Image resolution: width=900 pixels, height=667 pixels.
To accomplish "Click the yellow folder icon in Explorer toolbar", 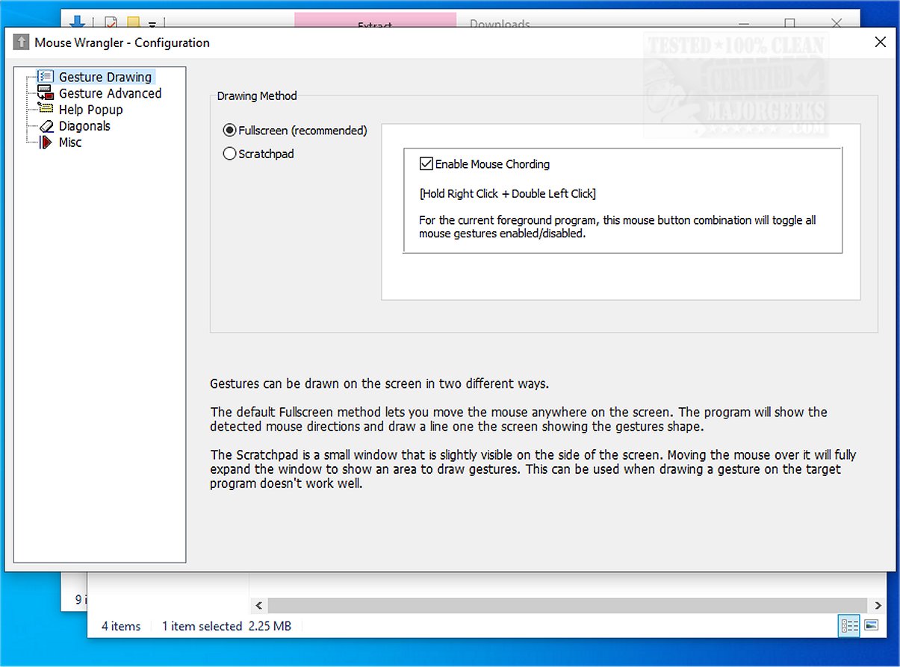I will tap(133, 23).
